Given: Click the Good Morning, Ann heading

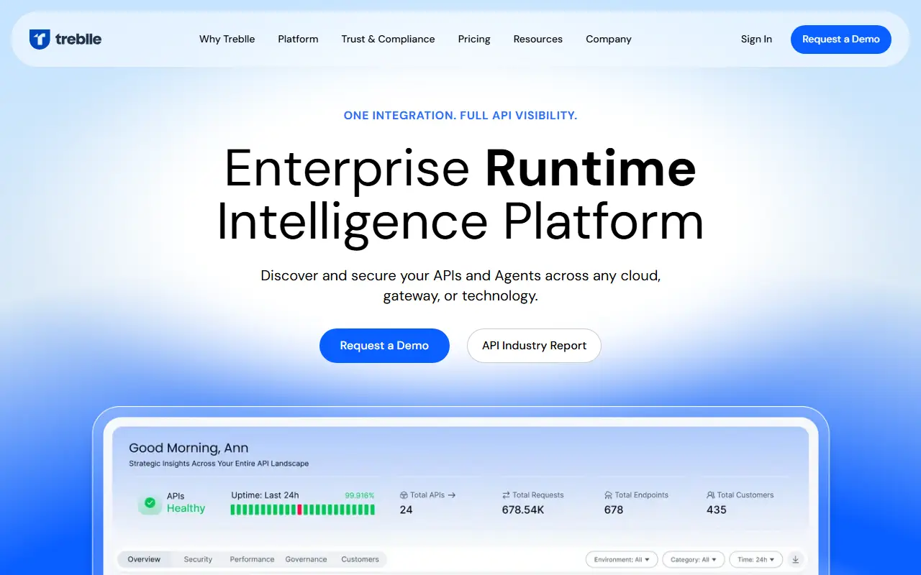Looking at the screenshot, I should 189,448.
